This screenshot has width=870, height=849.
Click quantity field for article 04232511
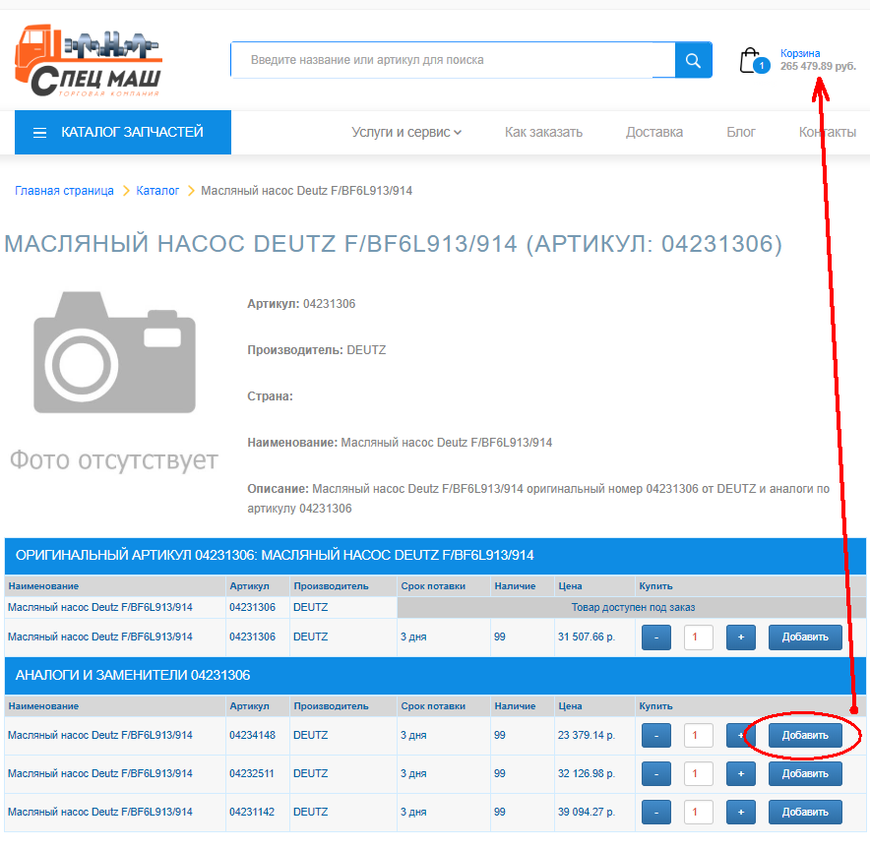point(699,773)
